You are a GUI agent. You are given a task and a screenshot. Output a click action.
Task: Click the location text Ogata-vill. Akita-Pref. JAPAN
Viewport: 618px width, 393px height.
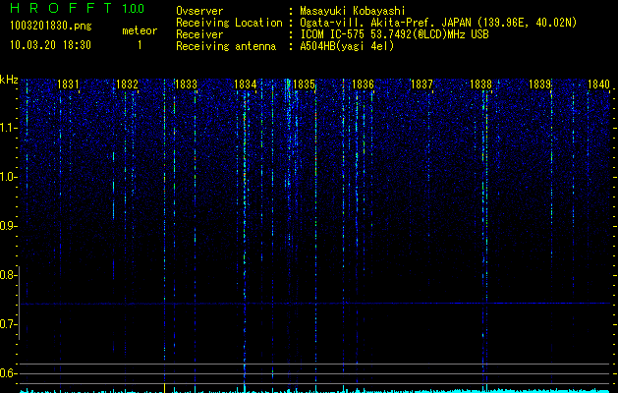point(387,23)
